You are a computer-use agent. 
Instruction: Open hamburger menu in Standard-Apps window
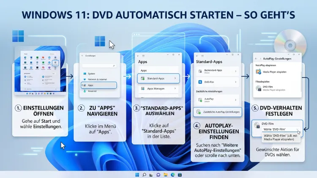click(x=202, y=56)
